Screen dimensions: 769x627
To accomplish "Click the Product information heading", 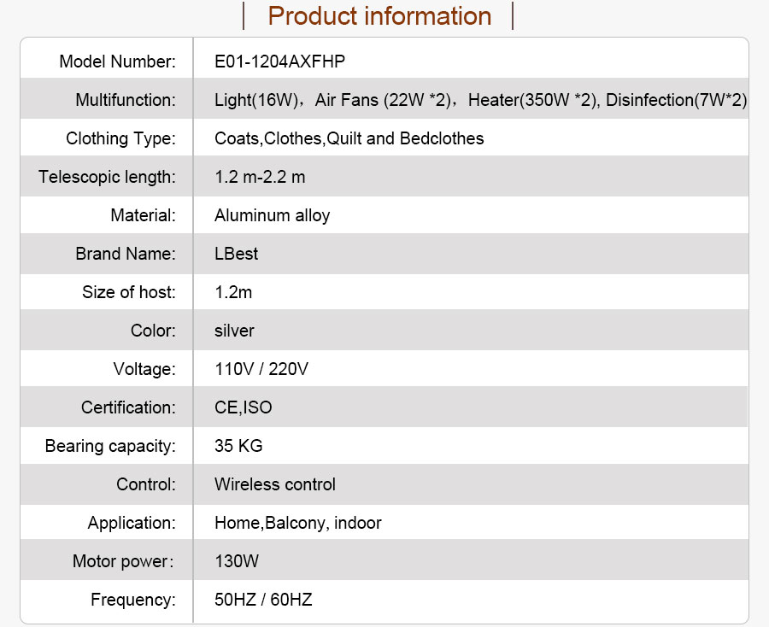I will point(379,16).
